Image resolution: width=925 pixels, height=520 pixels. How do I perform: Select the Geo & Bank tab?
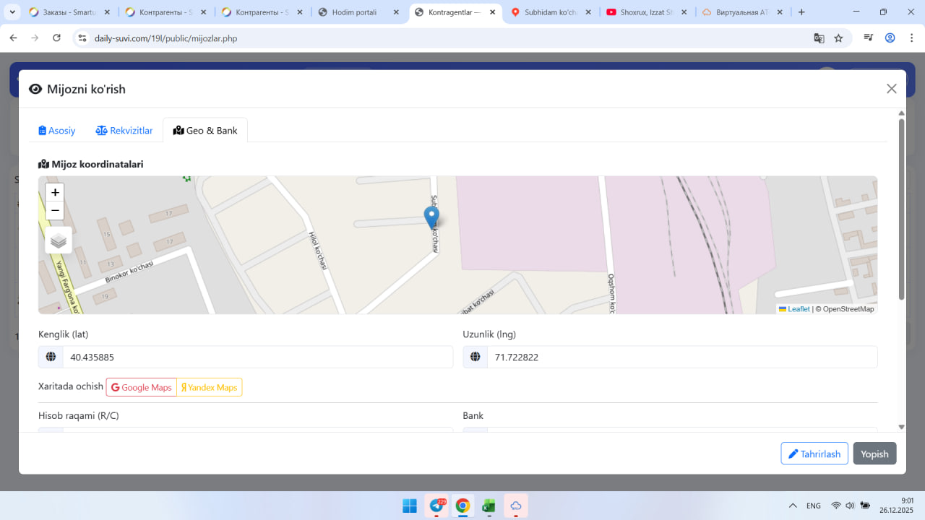[x=205, y=131]
